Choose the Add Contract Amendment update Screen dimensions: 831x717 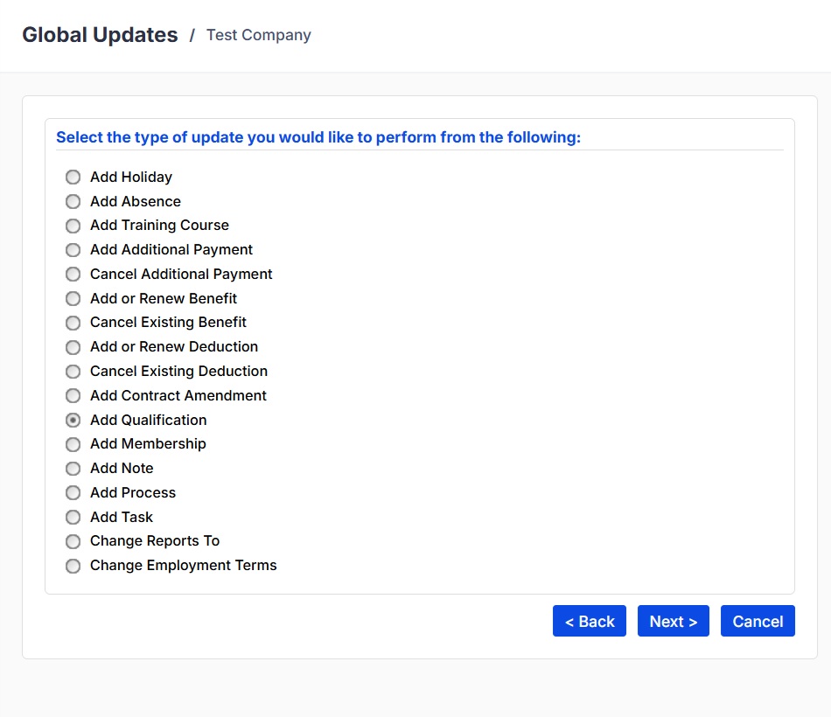tap(73, 395)
